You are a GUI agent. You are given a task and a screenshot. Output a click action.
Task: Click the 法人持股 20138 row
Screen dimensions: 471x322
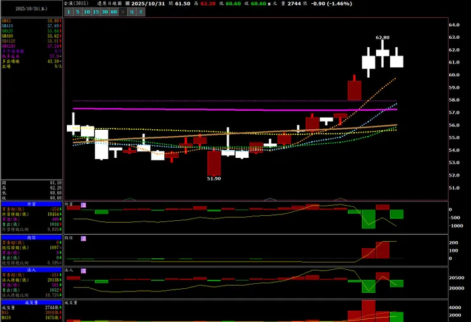click(32, 280)
